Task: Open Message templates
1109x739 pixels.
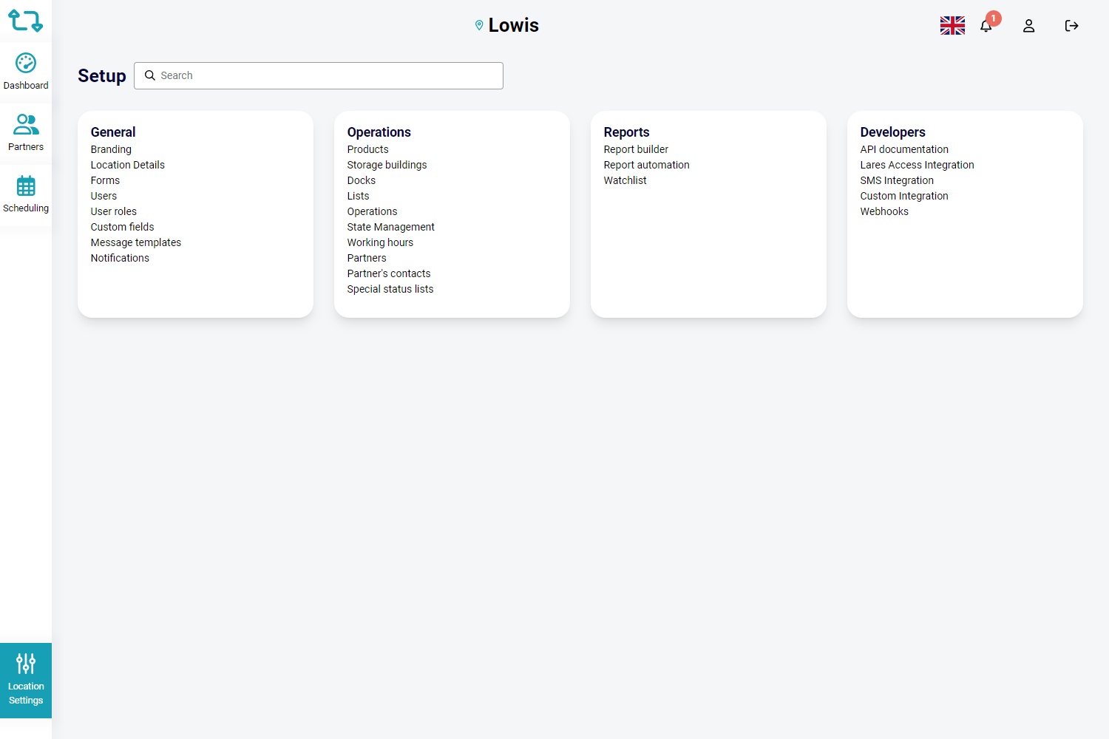Action: point(136,242)
